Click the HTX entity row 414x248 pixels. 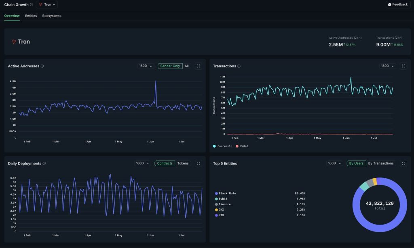(x=260, y=215)
